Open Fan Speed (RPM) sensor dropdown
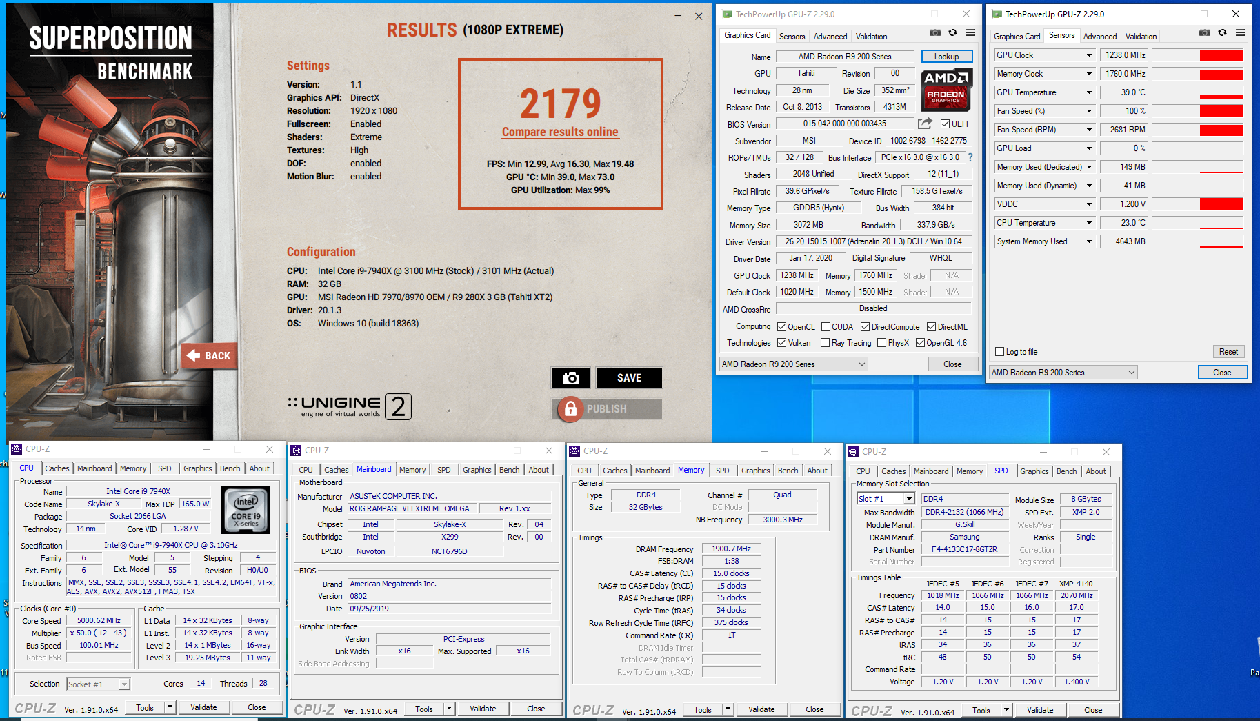Image resolution: width=1260 pixels, height=721 pixels. [1090, 130]
